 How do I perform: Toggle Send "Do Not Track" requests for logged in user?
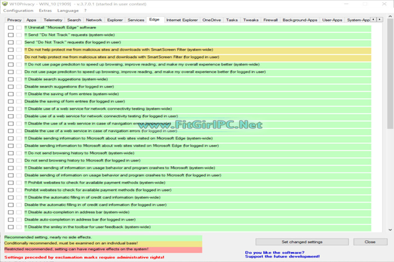pos(11,42)
